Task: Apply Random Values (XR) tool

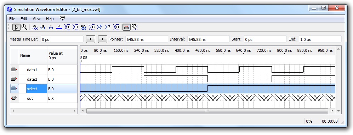Action: click(x=116, y=27)
